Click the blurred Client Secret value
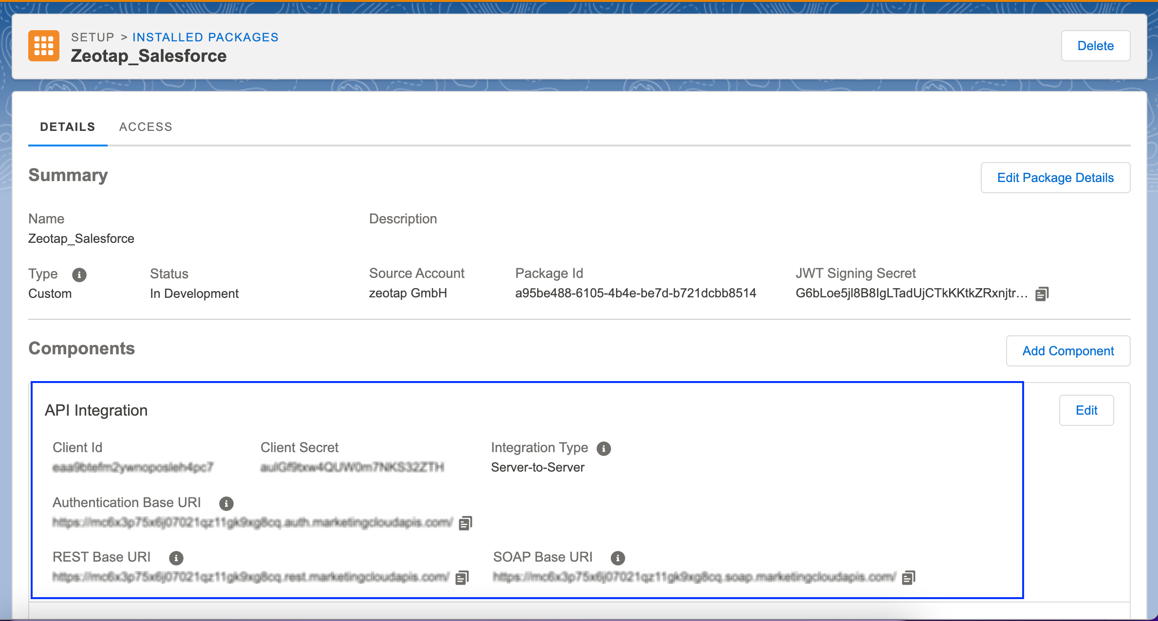Image resolution: width=1158 pixels, height=621 pixels. (x=352, y=468)
